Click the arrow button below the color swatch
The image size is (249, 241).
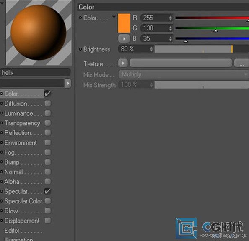[124, 38]
